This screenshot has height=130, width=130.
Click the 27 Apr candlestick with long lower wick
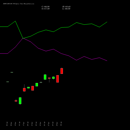click(x=49, y=78)
